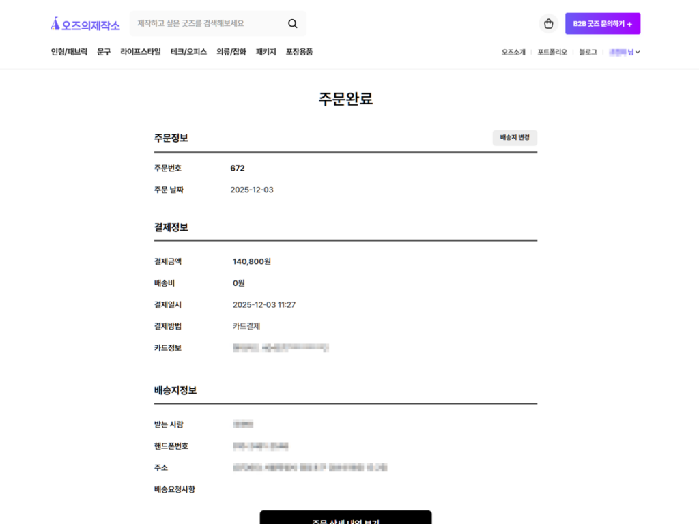Expand the user account name dropdown
Screen dimensions: 699x524
(624, 51)
